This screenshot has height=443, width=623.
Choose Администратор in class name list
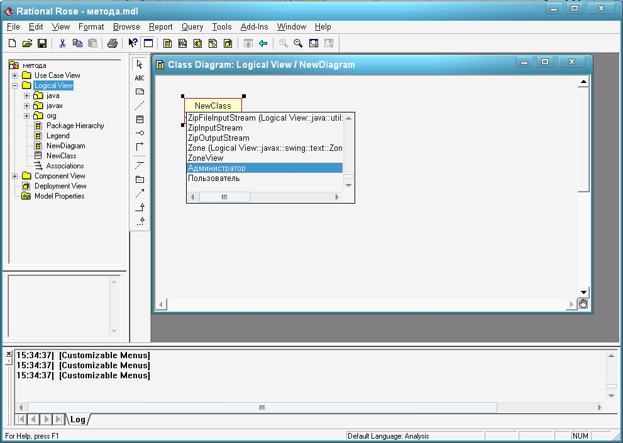tap(265, 168)
